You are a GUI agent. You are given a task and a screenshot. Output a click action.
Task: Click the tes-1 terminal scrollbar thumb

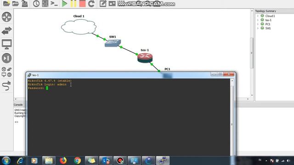(232, 124)
